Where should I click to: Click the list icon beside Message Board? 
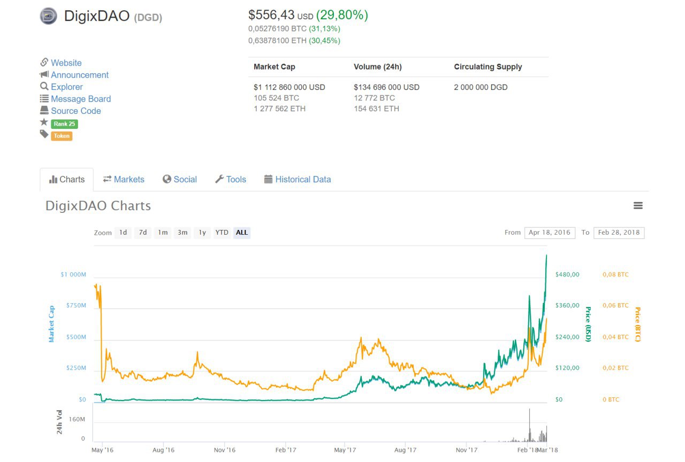click(44, 98)
